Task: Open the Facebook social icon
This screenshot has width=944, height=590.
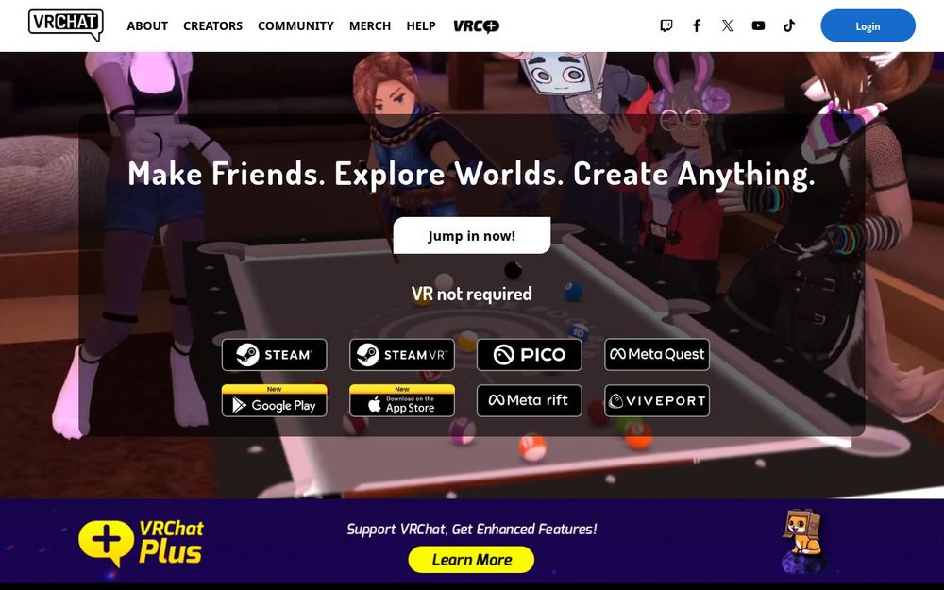Action: pyautogui.click(x=697, y=25)
